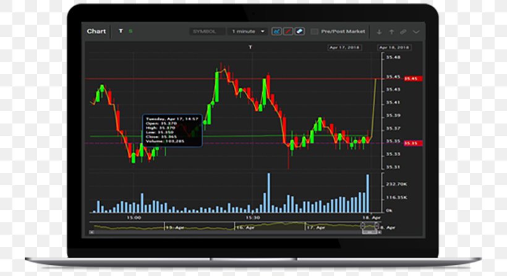Viewport: 507px width, 276px height.
Task: Click the white T icon beside Chart
Action: point(121,31)
